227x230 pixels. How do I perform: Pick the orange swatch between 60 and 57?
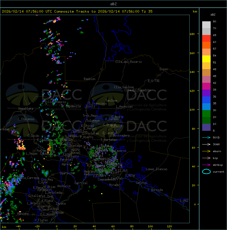click(206, 45)
